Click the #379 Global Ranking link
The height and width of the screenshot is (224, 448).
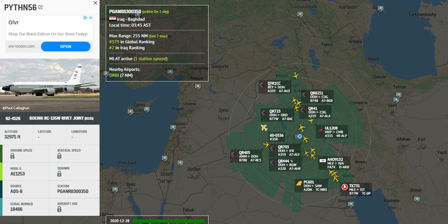click(114, 42)
